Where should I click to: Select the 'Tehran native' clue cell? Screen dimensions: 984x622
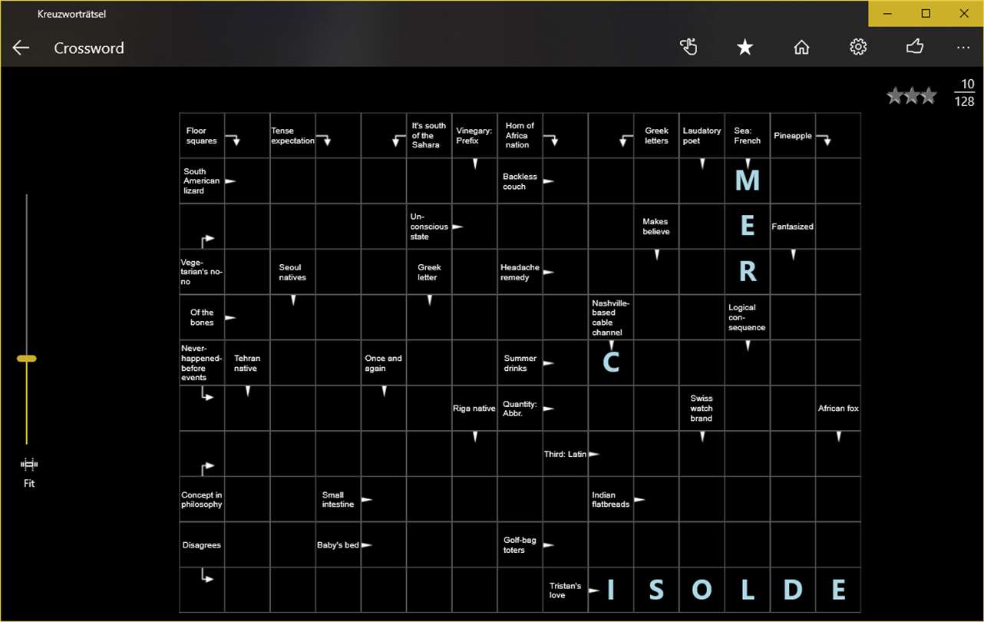click(x=247, y=362)
